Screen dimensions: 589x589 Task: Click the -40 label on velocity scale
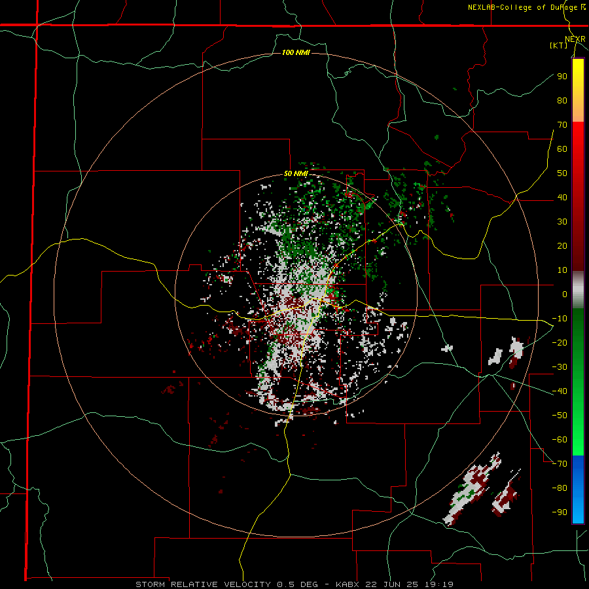tap(560, 391)
